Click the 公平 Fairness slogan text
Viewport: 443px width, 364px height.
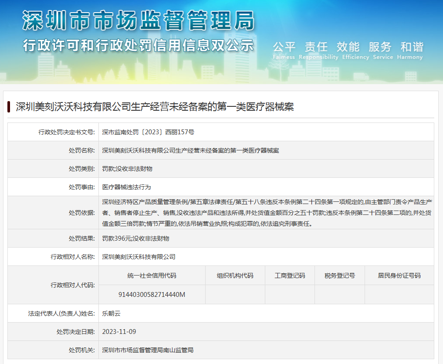(x=284, y=47)
